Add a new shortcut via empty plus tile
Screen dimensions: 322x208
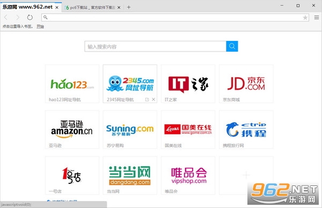pos(246,176)
